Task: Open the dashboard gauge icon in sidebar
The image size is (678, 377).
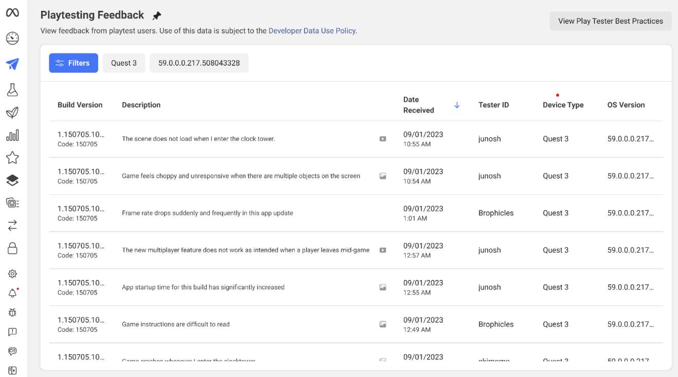Action: pyautogui.click(x=12, y=38)
